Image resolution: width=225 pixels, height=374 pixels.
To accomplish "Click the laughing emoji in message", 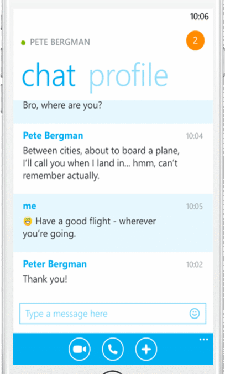I will [x=28, y=221].
